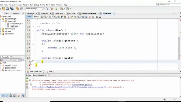Click the Uncomment bar-chart icon in editor toolbar
The image size is (181, 102).
100,17
